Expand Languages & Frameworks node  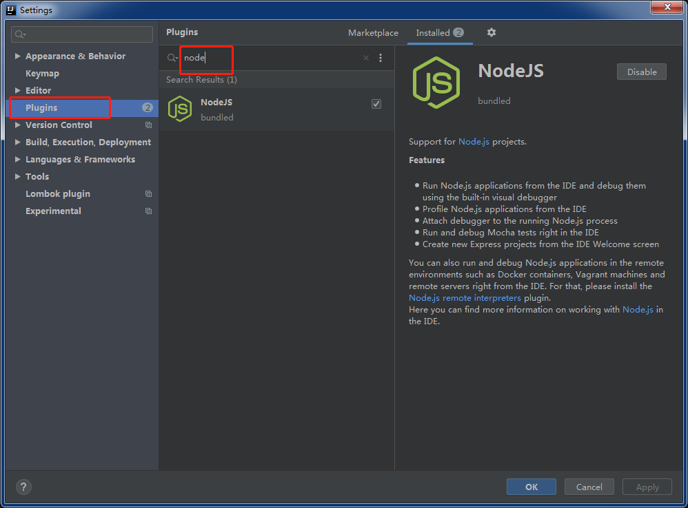17,160
